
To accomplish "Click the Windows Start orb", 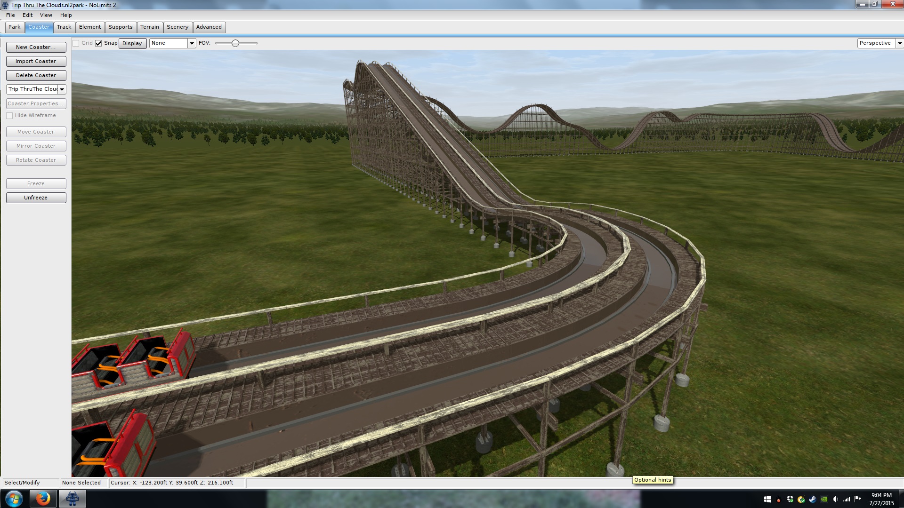I will point(14,499).
